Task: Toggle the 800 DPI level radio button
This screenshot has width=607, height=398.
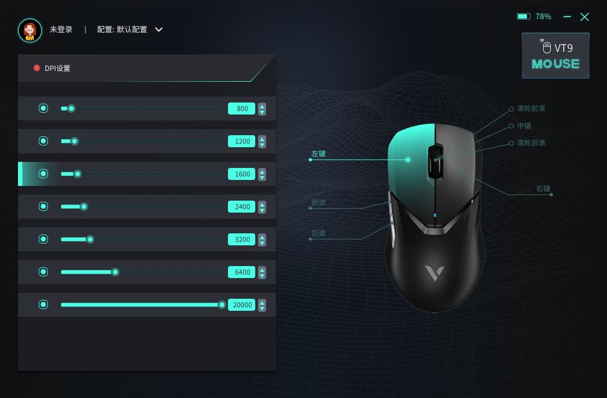Action: 44,108
